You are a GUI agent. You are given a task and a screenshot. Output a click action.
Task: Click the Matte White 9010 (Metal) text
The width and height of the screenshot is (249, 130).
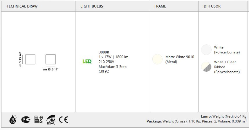[x=180, y=59]
